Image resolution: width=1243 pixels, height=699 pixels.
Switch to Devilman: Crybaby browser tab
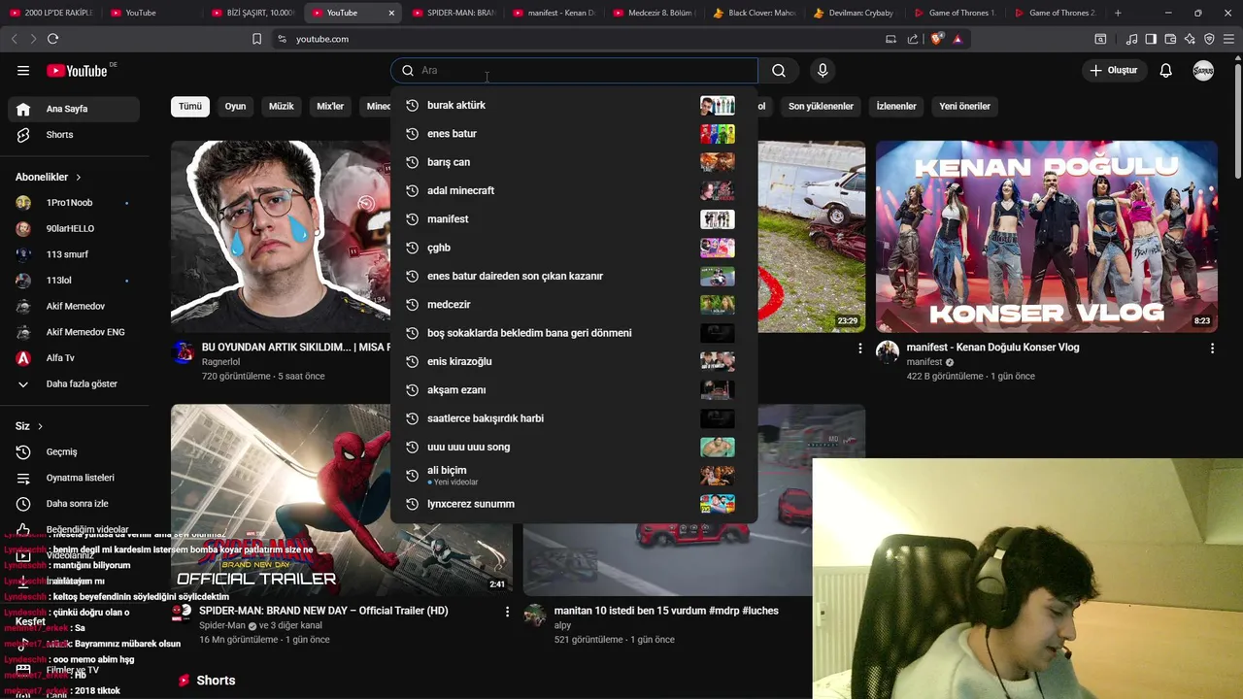855,13
